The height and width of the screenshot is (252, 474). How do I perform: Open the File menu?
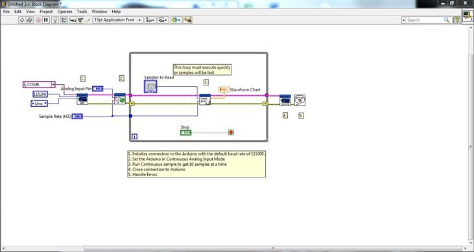(6, 12)
